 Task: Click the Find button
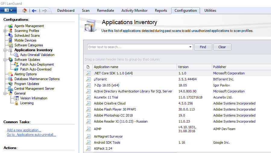pos(203,47)
